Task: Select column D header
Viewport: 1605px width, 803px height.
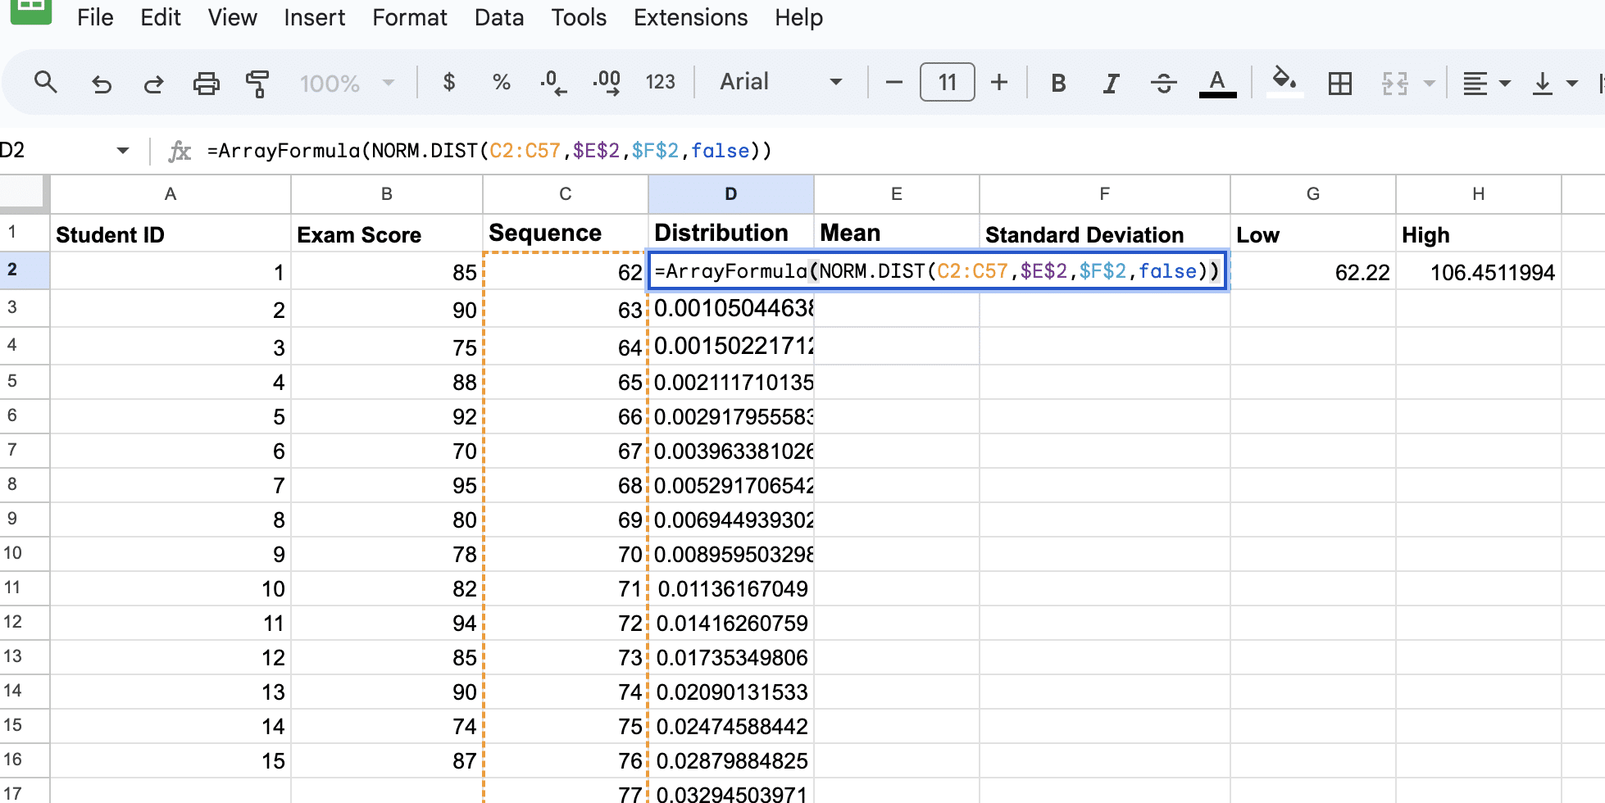Action: tap(730, 194)
